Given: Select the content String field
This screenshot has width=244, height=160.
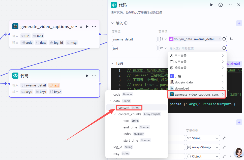Looking at the screenshot, I should click(x=129, y=108).
